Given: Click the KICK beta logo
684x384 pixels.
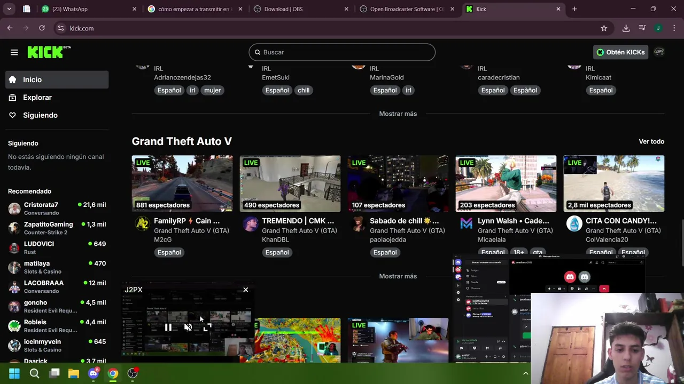Looking at the screenshot, I should tap(49, 52).
